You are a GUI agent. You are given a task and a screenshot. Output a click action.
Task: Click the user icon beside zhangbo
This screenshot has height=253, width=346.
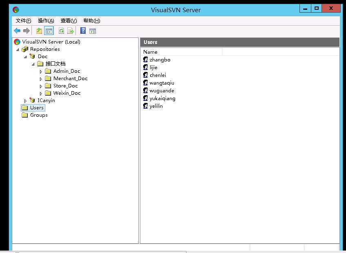pyautogui.click(x=146, y=59)
